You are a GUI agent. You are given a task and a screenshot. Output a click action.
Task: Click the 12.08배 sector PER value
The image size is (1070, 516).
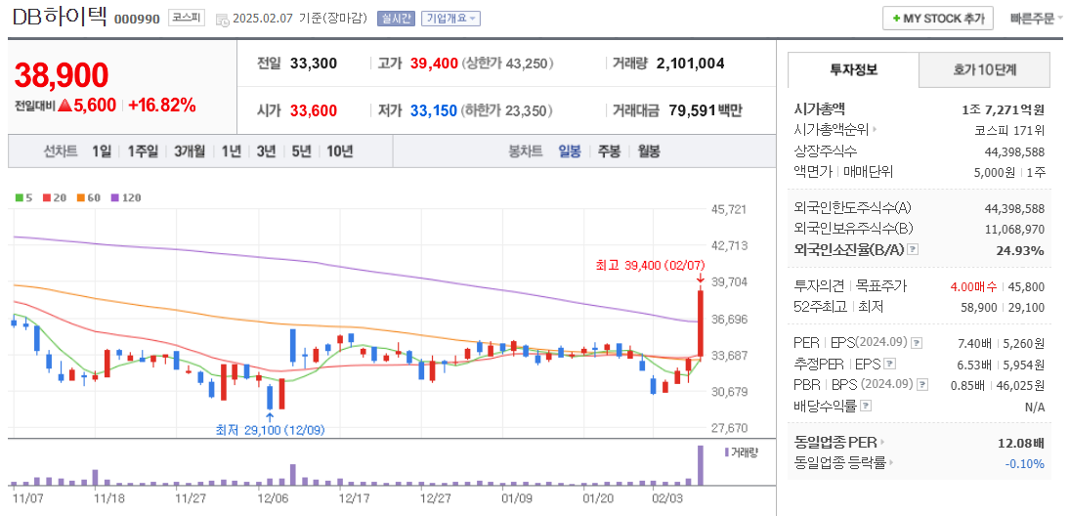tap(1021, 443)
